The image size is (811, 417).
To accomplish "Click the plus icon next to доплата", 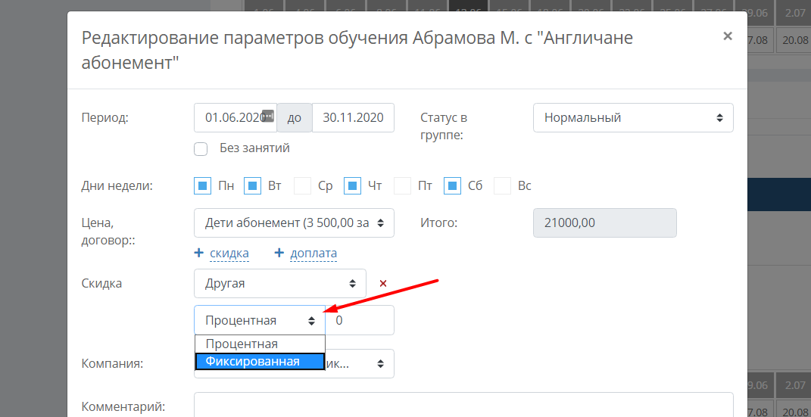I will (x=279, y=253).
